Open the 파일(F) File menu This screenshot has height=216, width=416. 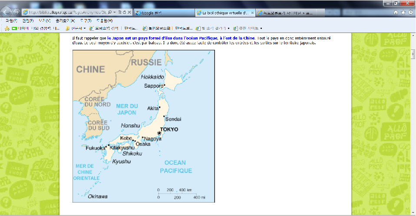click(11, 21)
